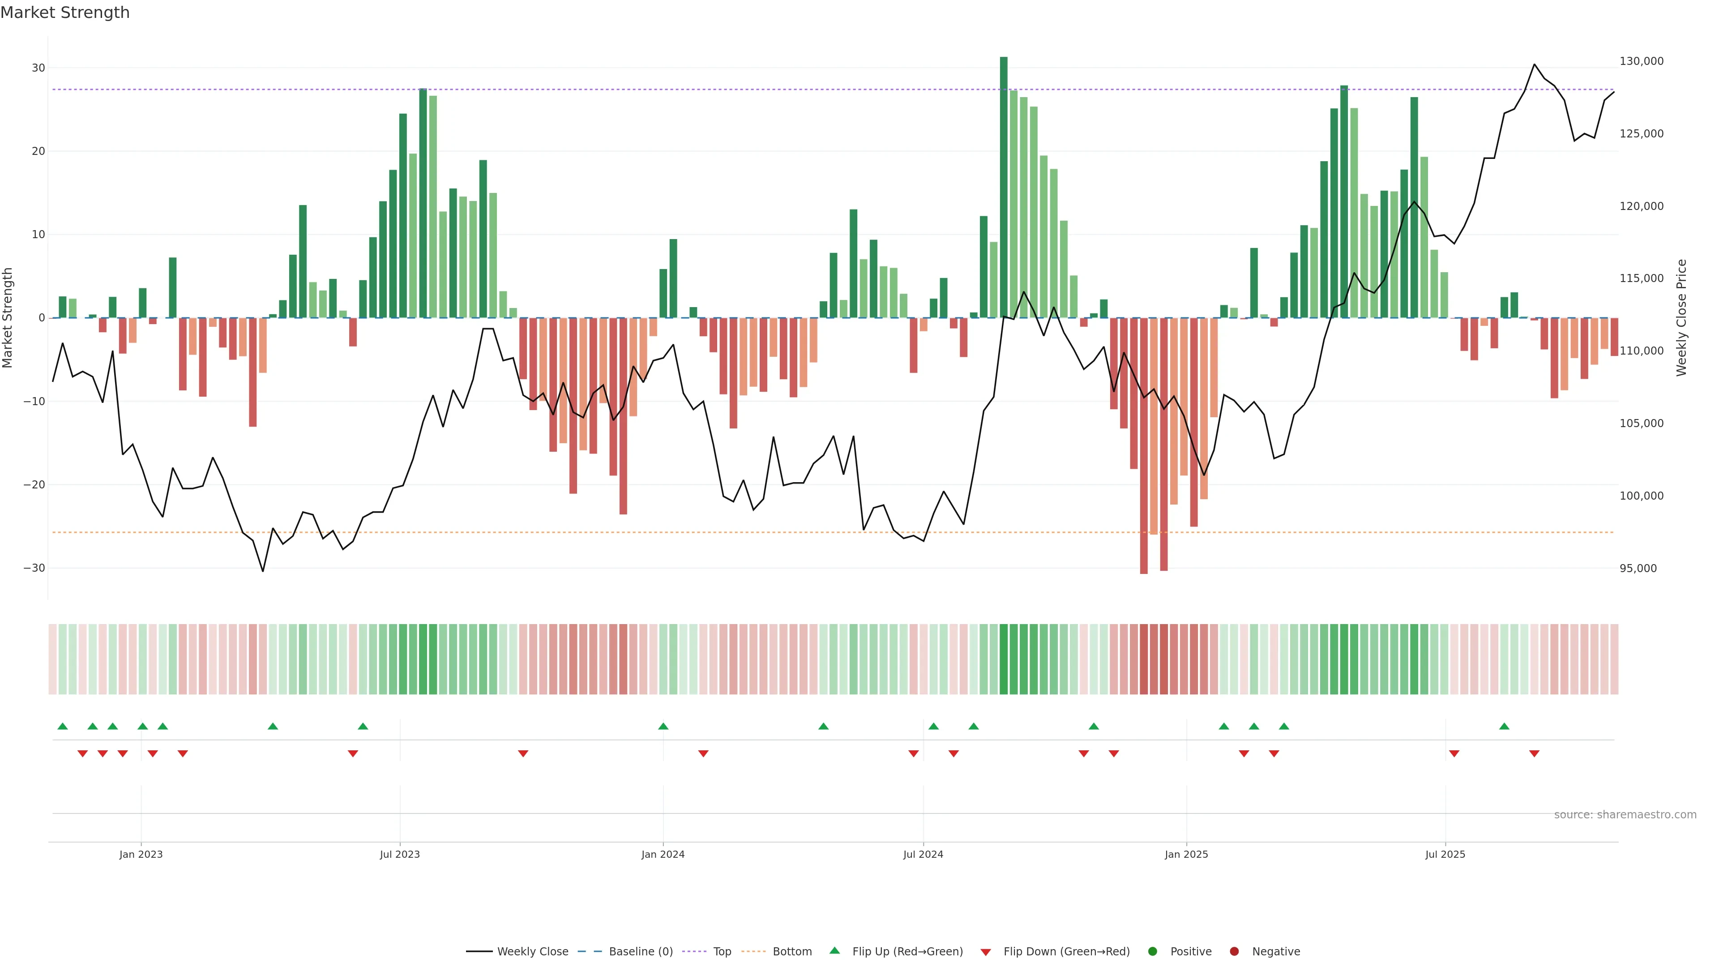Click the green Flip Up triangle in legend
The height and width of the screenshot is (967, 1719).
(834, 950)
